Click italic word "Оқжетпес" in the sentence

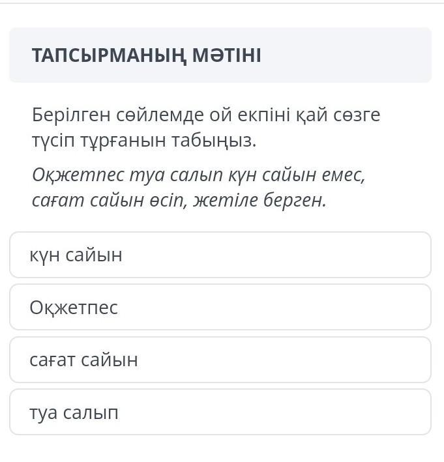click(x=78, y=175)
